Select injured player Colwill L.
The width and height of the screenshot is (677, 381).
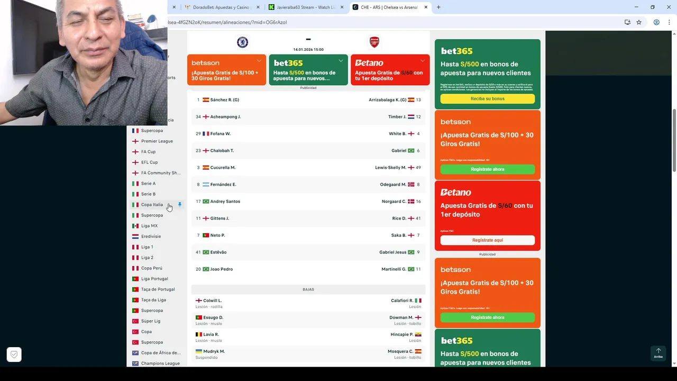(212, 301)
